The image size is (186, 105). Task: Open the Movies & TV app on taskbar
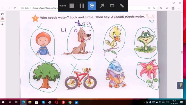tap(77, 102)
